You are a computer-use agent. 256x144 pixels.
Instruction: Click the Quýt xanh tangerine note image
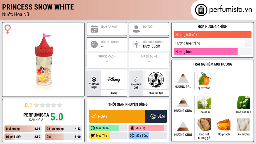pos(204,78)
